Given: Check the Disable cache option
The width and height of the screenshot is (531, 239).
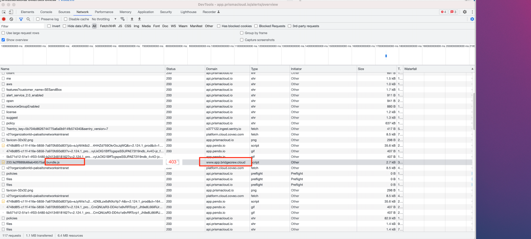Looking at the screenshot, I should pos(66,19).
